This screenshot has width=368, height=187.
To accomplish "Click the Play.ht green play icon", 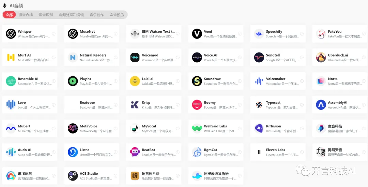I will (x=73, y=81).
